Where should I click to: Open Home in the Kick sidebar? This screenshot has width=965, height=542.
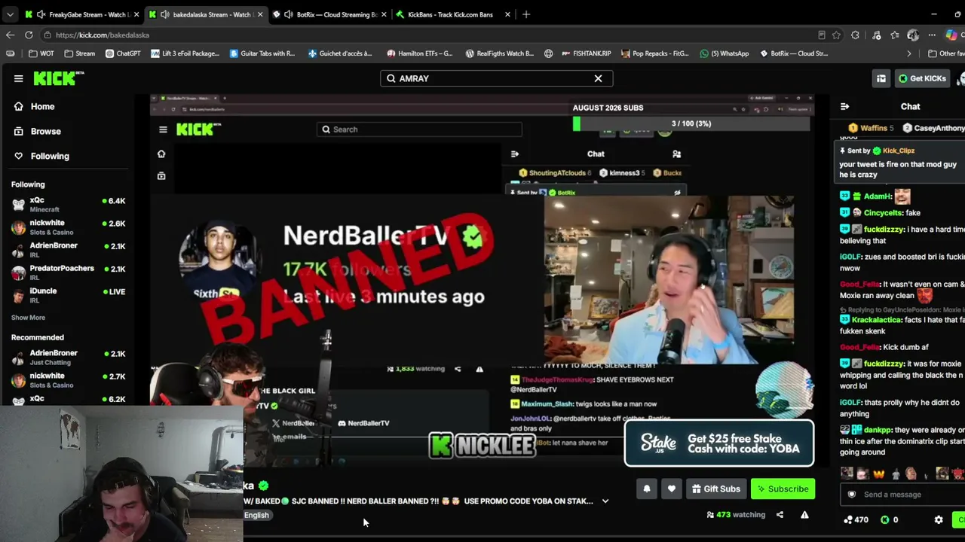42,106
